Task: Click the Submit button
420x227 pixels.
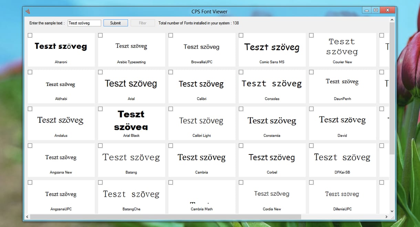Action: point(116,23)
